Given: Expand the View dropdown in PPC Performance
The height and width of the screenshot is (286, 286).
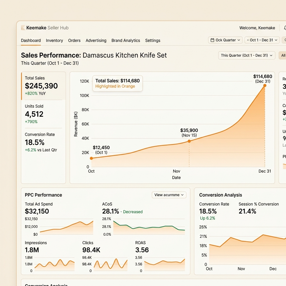Looking at the screenshot, I should point(169,195).
